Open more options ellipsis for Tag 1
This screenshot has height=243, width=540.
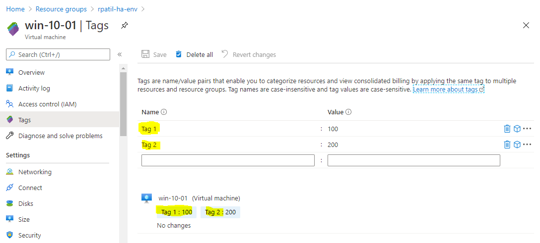pyautogui.click(x=527, y=129)
